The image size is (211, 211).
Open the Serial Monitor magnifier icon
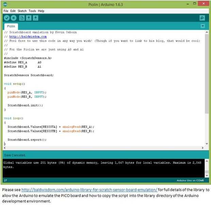(x=202, y=18)
